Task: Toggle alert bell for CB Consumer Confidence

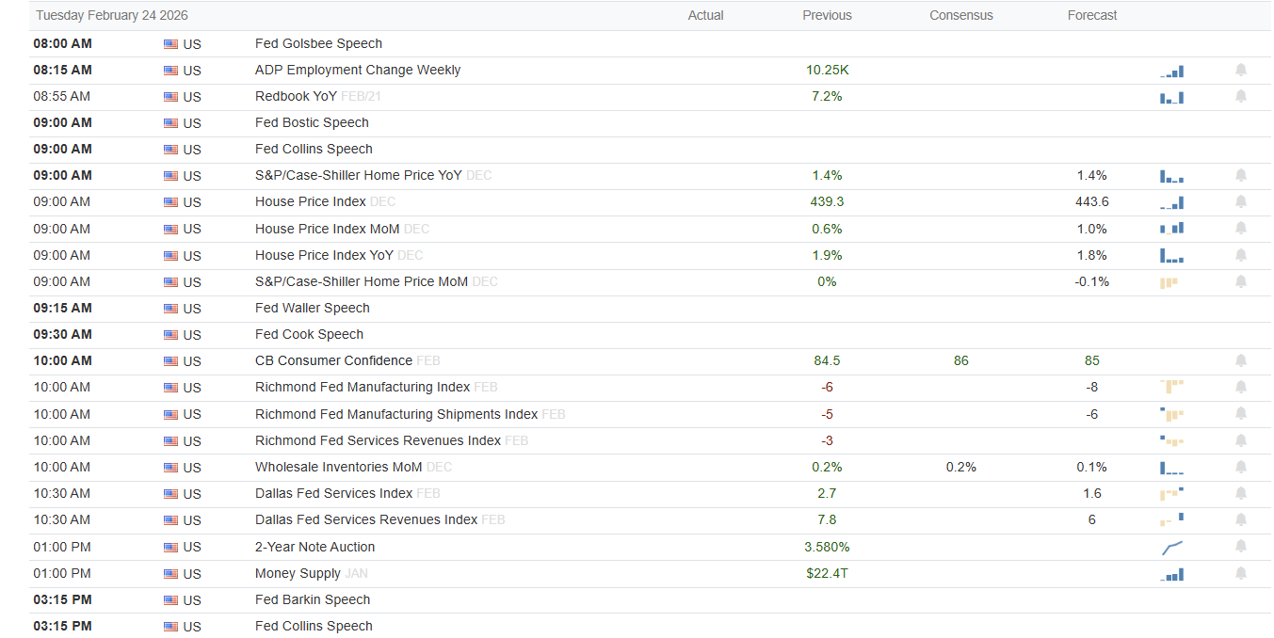Action: click(x=1240, y=361)
